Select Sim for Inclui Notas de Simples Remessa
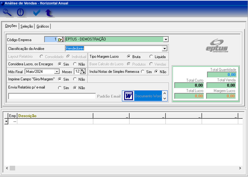Viewport: 248px width, 178px height. pos(142,72)
